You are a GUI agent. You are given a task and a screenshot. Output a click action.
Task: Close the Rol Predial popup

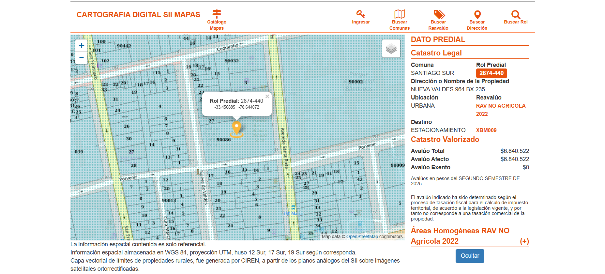point(267,96)
